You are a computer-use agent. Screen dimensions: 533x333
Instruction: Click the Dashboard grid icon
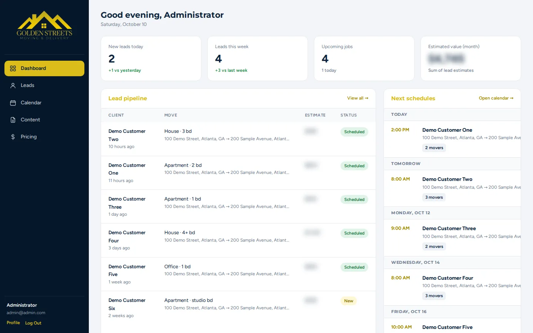coord(13,68)
